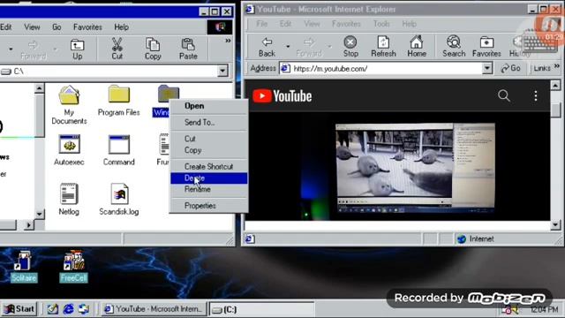
Task: Click the IE page scroll-up arrow
Action: click(x=555, y=86)
